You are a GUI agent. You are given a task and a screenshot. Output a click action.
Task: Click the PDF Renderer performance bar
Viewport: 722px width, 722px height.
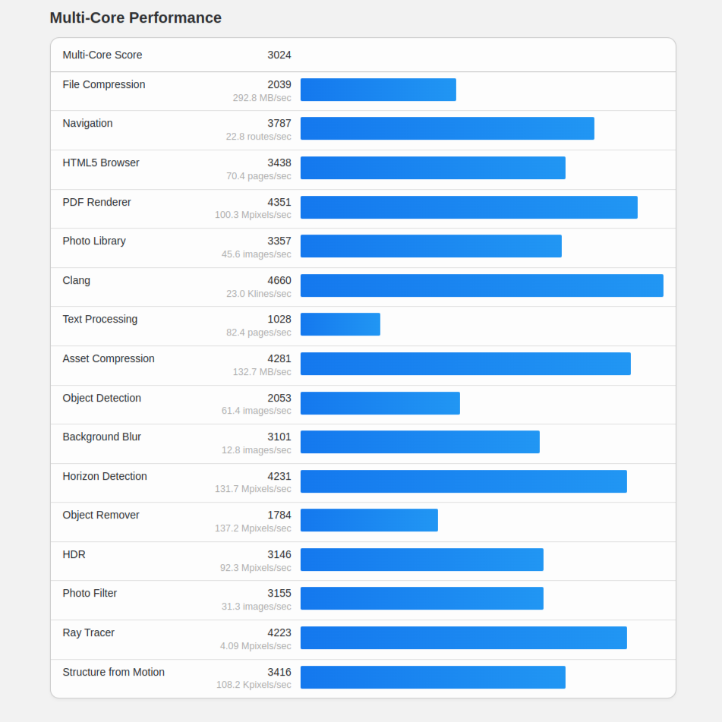pyautogui.click(x=468, y=207)
